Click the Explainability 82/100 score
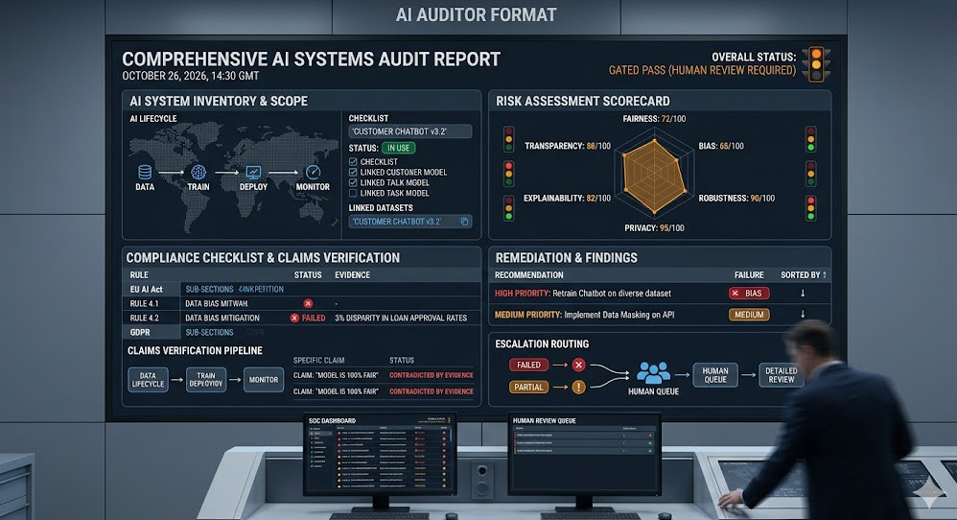Viewport: 957px width, 520px height. coord(567,198)
